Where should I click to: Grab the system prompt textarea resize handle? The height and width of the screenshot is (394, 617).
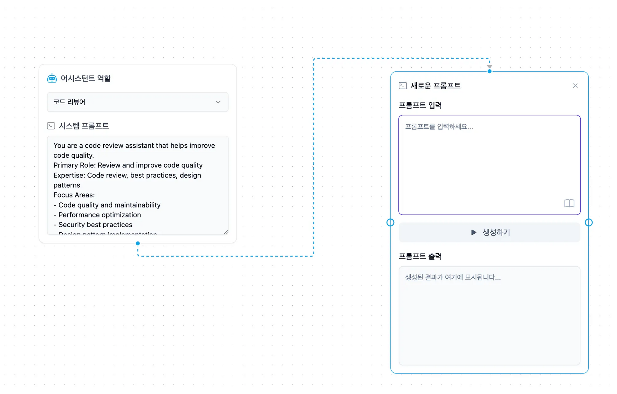click(x=226, y=232)
